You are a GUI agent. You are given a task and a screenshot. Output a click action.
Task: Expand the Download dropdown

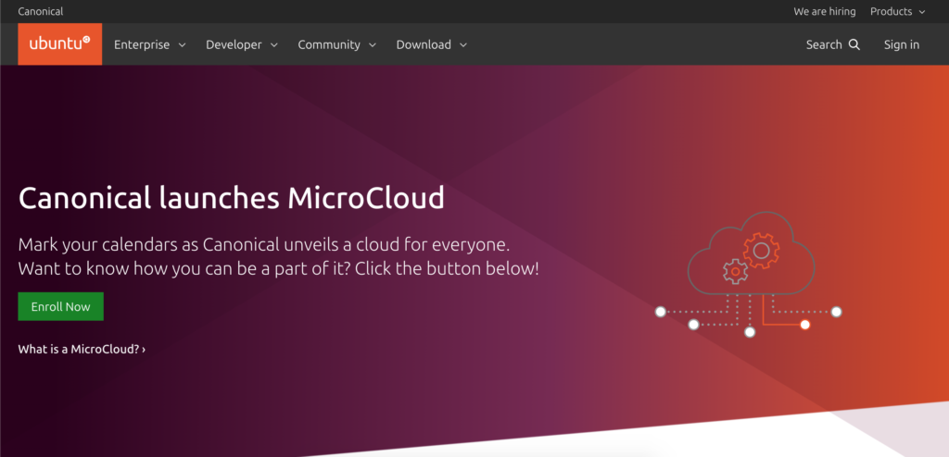click(x=431, y=44)
